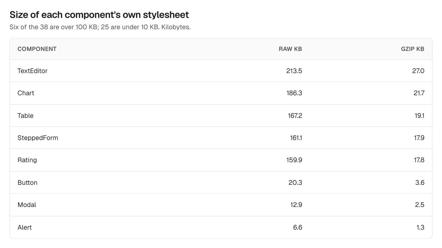Select the TextEditor component name

32,71
